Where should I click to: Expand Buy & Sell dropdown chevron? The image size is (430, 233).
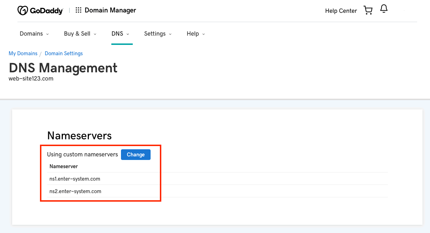pos(95,34)
